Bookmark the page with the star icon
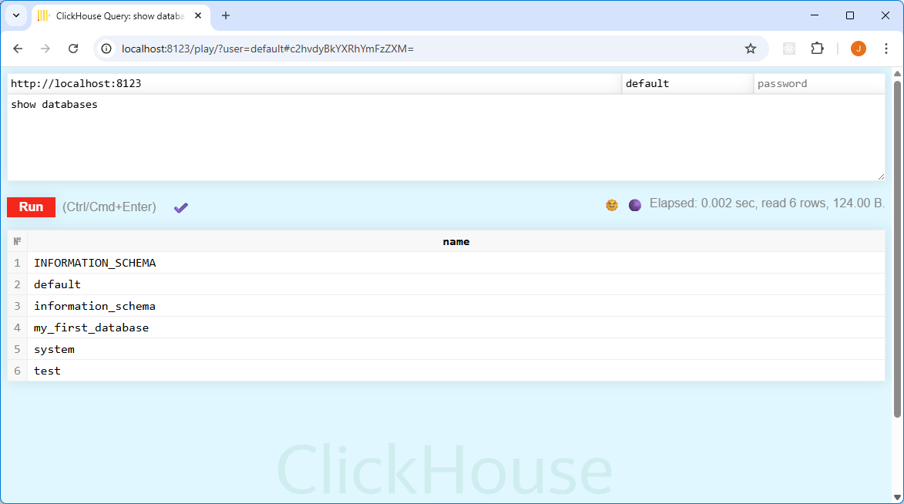Viewport: 904px width, 504px height. pyautogui.click(x=751, y=48)
